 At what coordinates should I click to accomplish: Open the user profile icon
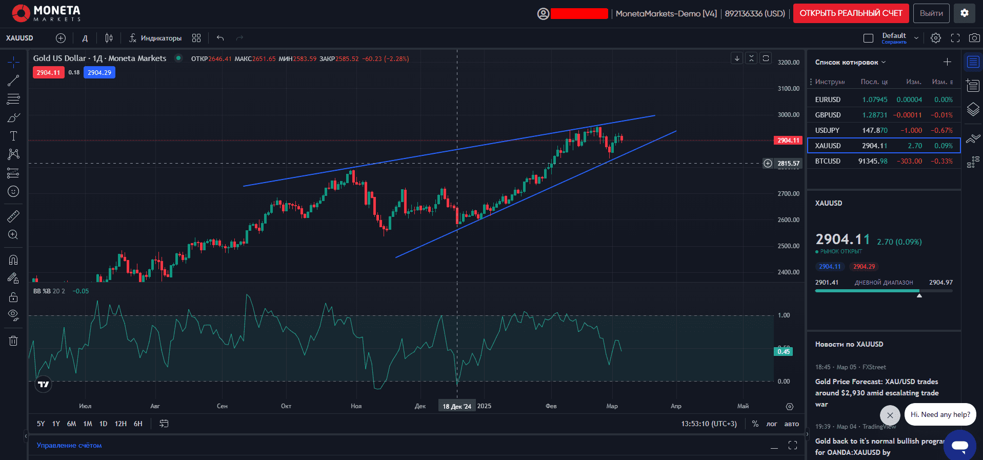543,14
